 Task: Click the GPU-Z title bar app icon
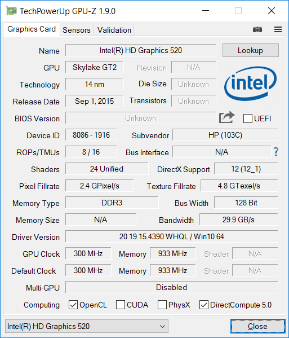pyautogui.click(x=11, y=11)
